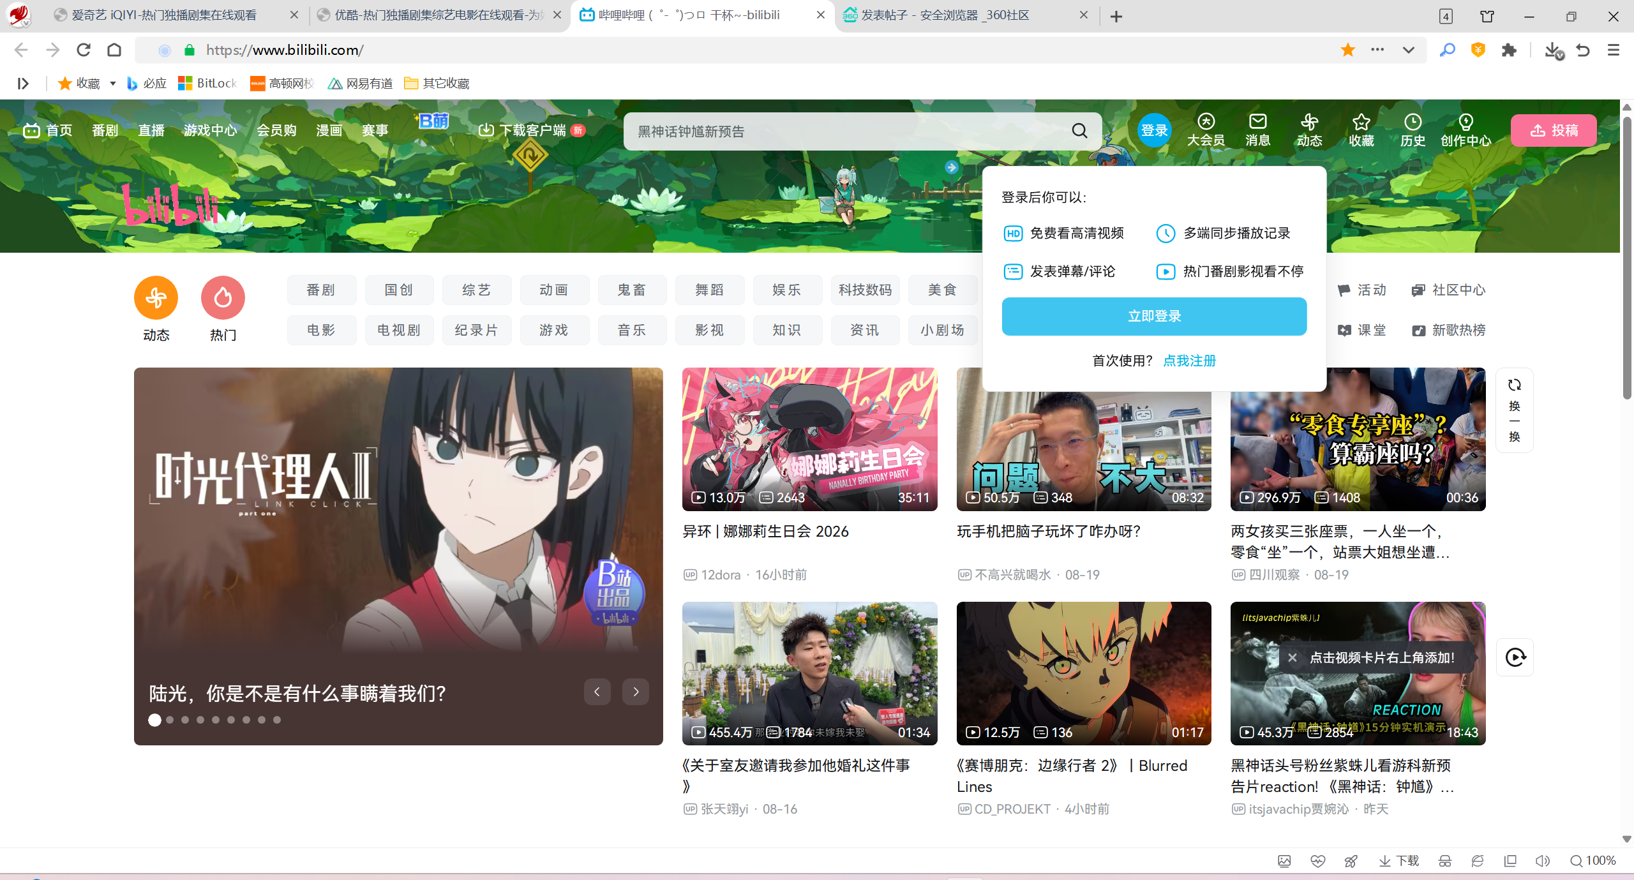Click the screenshot image icon in status bar
Screen dimensions: 1634x880
(1284, 861)
